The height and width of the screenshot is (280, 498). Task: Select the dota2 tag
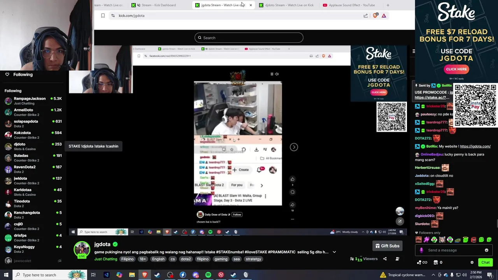point(186,259)
